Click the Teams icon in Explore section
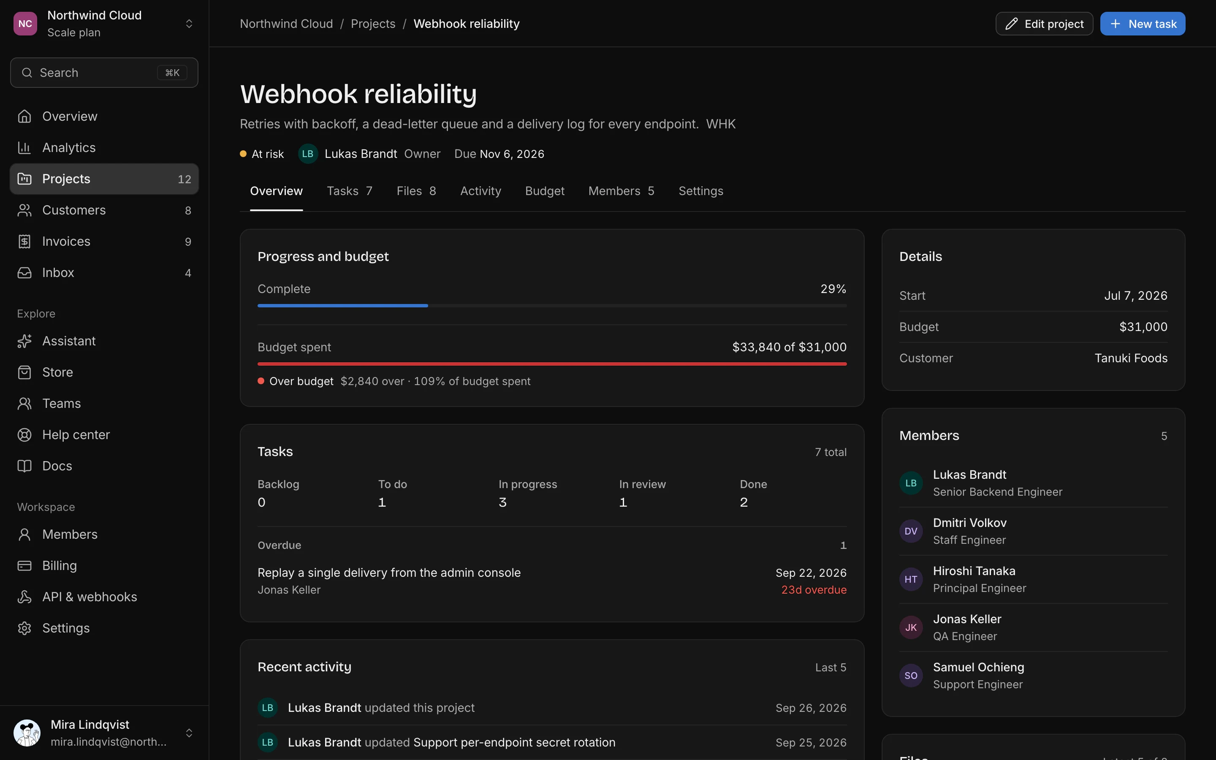The height and width of the screenshot is (760, 1216). tap(24, 403)
